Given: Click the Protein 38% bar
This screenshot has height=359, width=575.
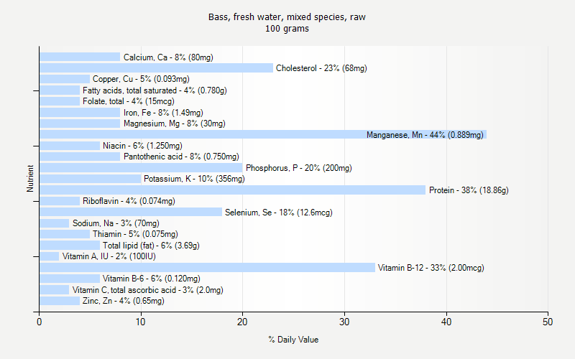Looking at the screenshot, I should [x=232, y=190].
